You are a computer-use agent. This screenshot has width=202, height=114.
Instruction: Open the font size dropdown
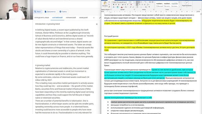tap(133, 2)
